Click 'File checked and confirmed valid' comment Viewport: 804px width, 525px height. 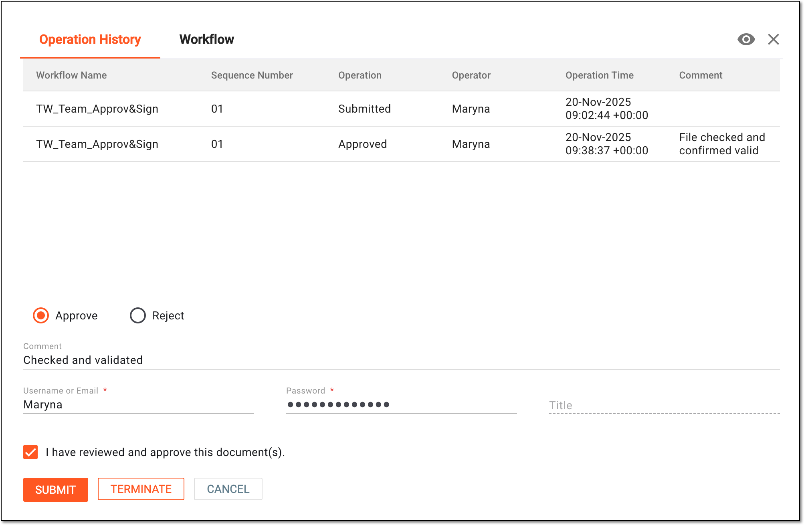click(722, 144)
